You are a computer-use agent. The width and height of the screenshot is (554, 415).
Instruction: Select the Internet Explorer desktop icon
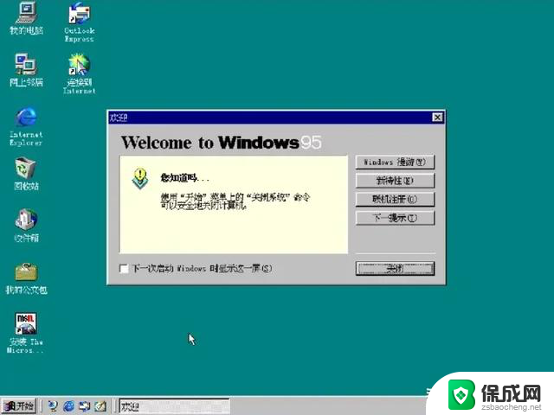point(26,126)
